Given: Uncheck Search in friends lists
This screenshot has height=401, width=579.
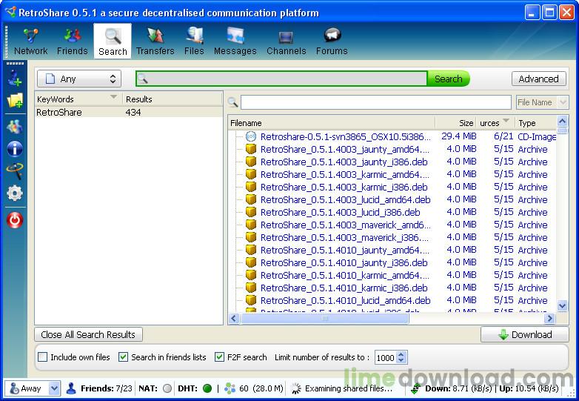Looking at the screenshot, I should click(x=124, y=357).
